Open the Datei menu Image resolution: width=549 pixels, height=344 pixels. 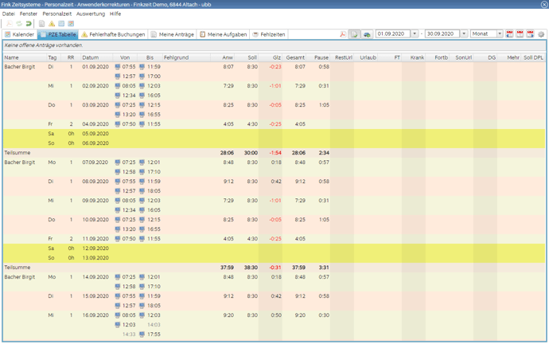click(9, 14)
